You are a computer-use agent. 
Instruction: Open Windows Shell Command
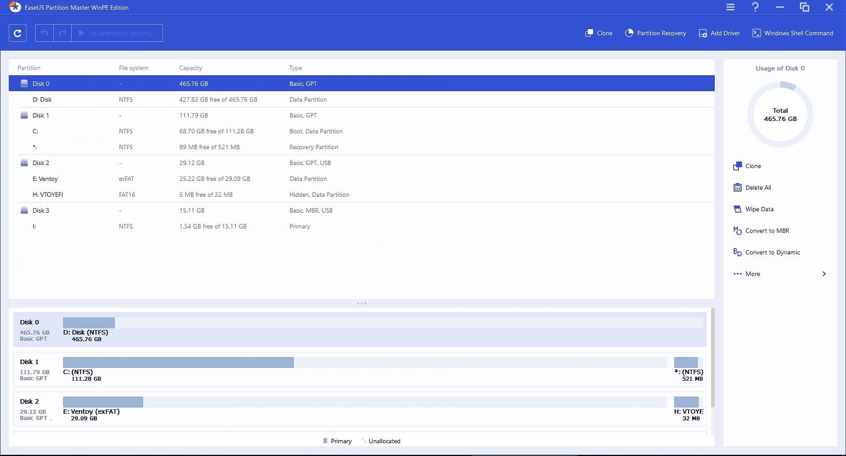pos(792,33)
